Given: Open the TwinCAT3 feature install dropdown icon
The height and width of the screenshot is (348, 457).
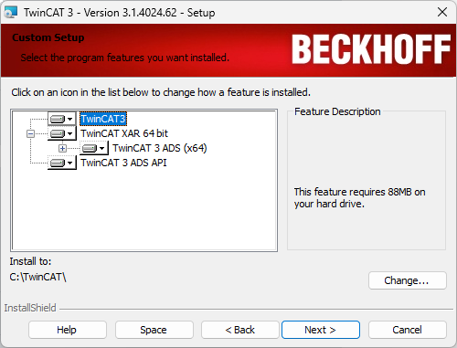Looking at the screenshot, I should [x=62, y=119].
